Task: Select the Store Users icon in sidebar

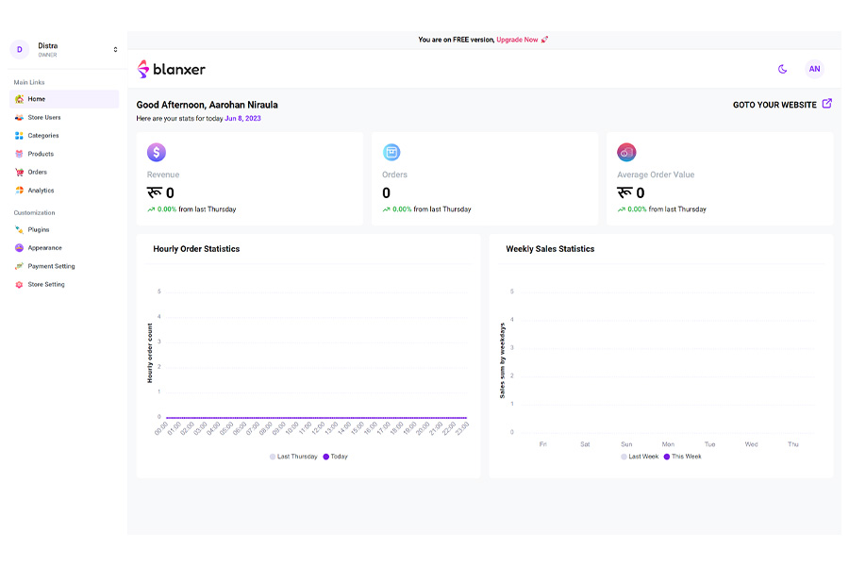Action: (x=21, y=117)
